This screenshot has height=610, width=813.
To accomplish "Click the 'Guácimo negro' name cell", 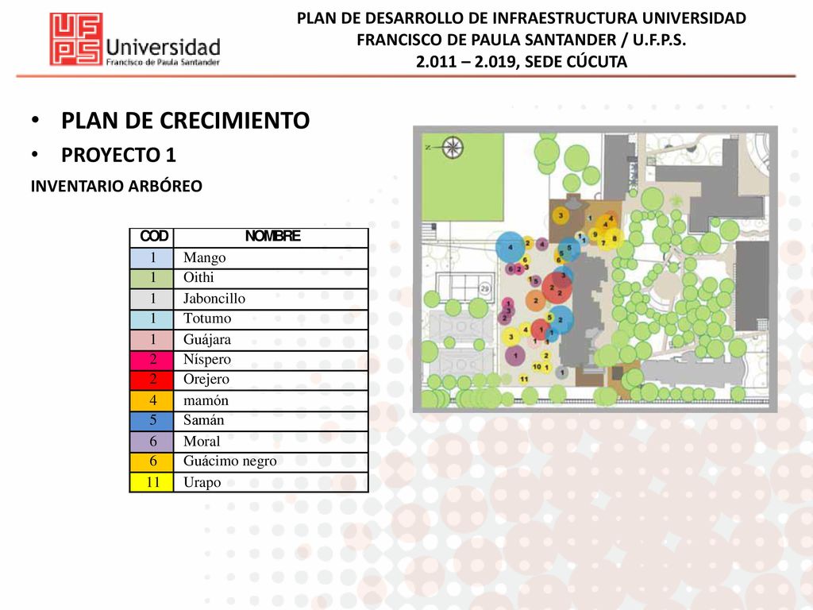I will coord(271,461).
